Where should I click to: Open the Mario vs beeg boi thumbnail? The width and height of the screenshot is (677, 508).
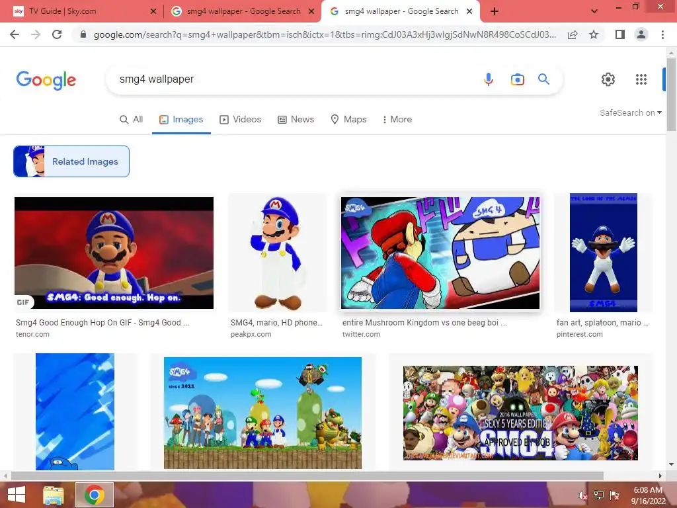pyautogui.click(x=440, y=253)
